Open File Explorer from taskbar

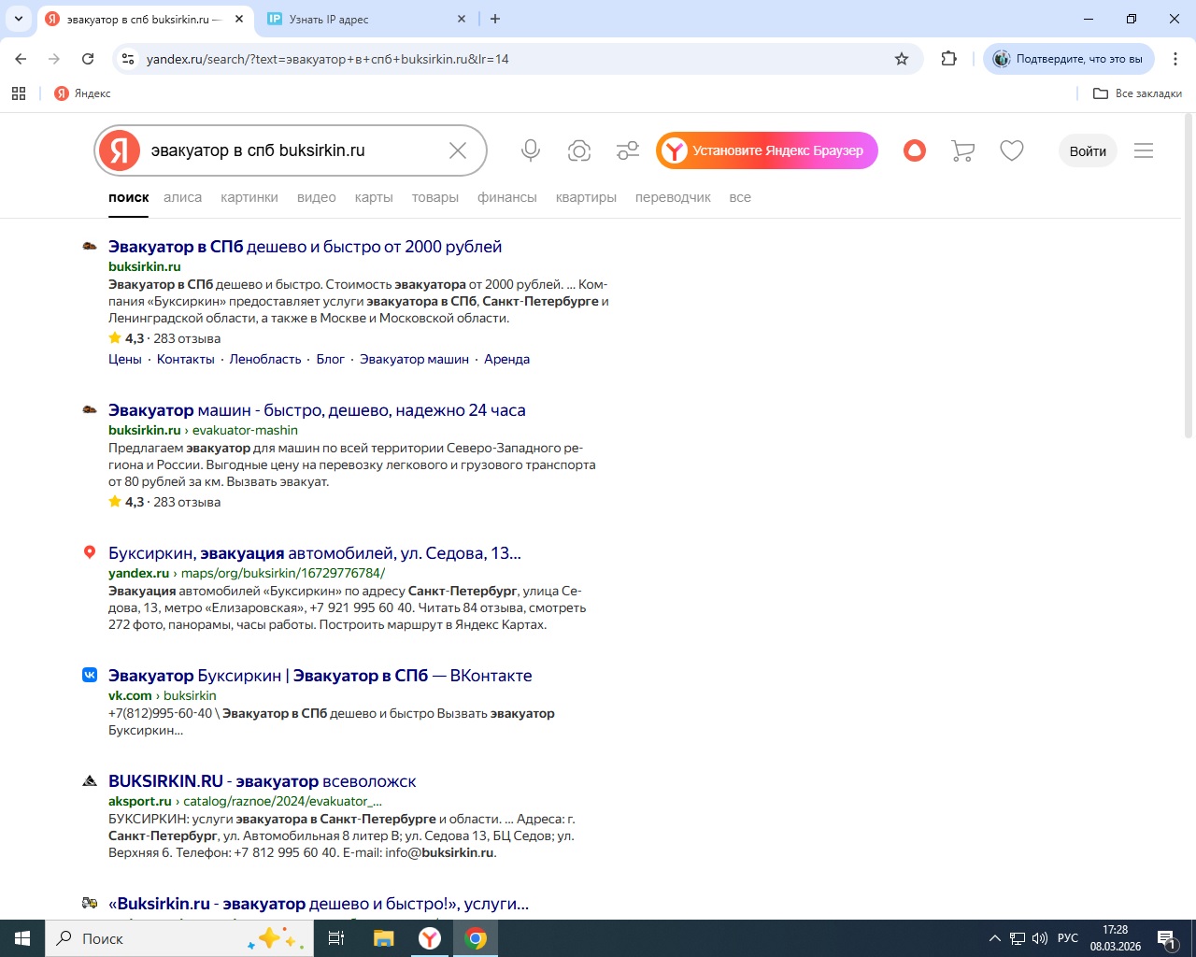(383, 938)
